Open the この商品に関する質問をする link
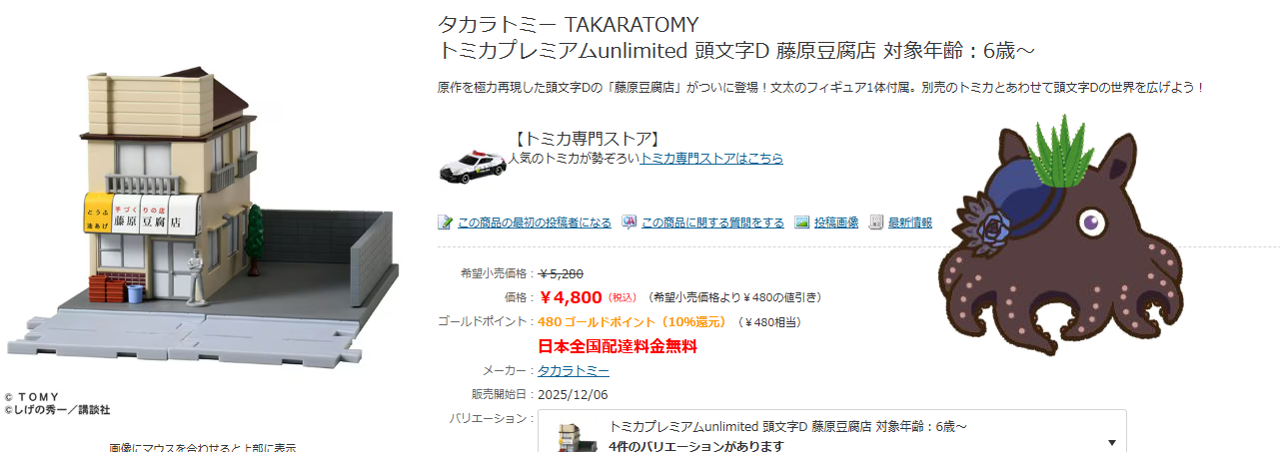The image size is (1280, 452). tap(712, 223)
